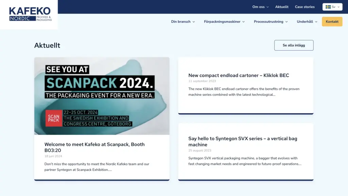Expand the Din bransch dropdown

coord(183,22)
